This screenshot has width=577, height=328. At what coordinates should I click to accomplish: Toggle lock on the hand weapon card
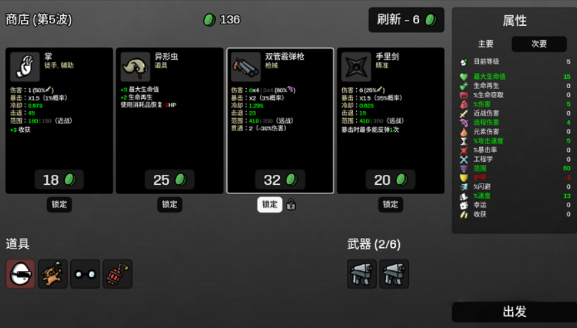click(x=59, y=205)
